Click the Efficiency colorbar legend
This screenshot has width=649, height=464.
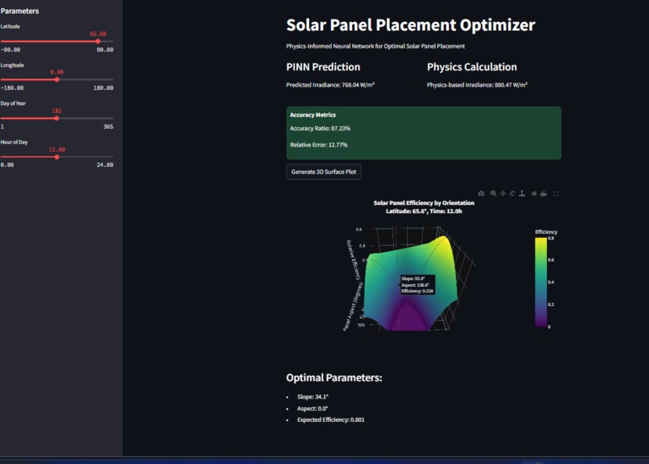[541, 282]
